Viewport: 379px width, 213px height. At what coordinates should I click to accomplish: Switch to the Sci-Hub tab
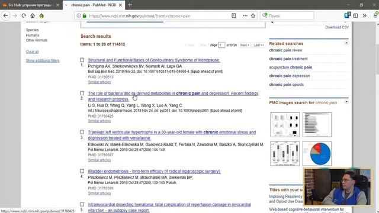pyautogui.click(x=30, y=5)
